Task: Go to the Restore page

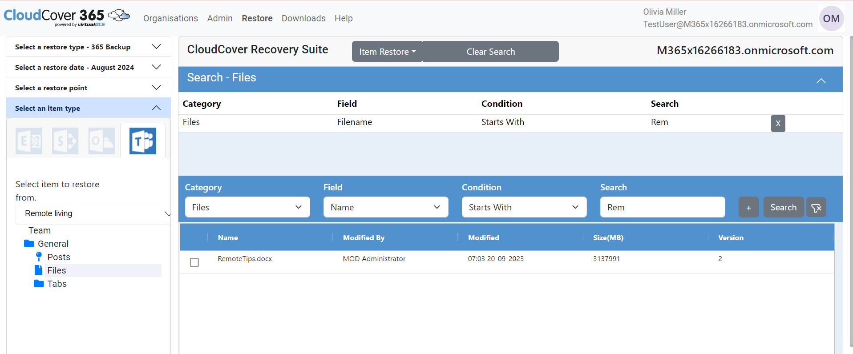Action: pyautogui.click(x=257, y=18)
